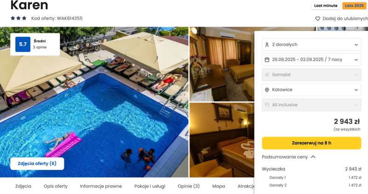The image size is (368, 194).
Task: Go to the Opinie (3) tab
Action: click(x=189, y=186)
